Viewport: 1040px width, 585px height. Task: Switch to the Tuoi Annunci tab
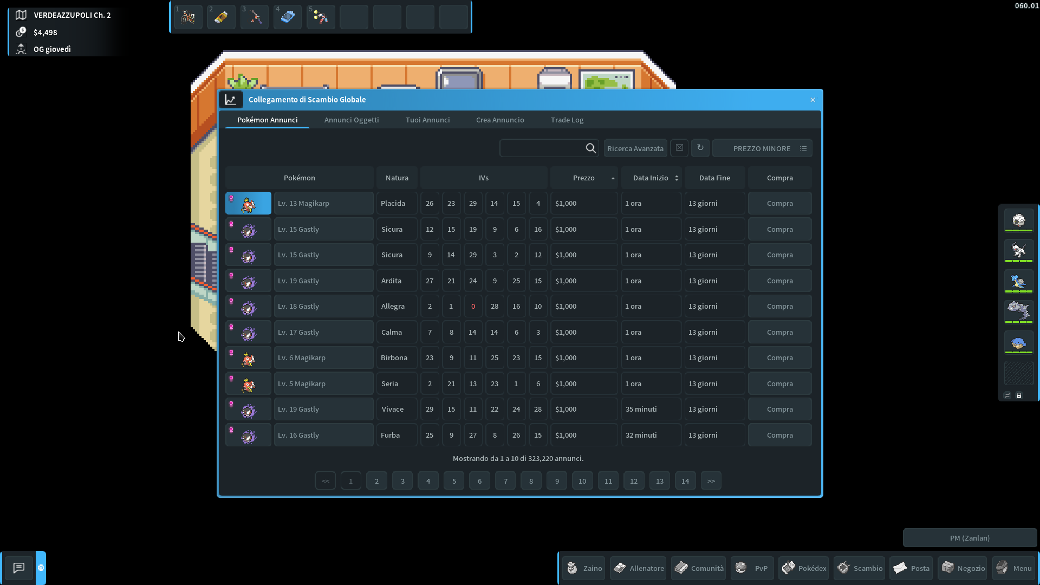[427, 120]
